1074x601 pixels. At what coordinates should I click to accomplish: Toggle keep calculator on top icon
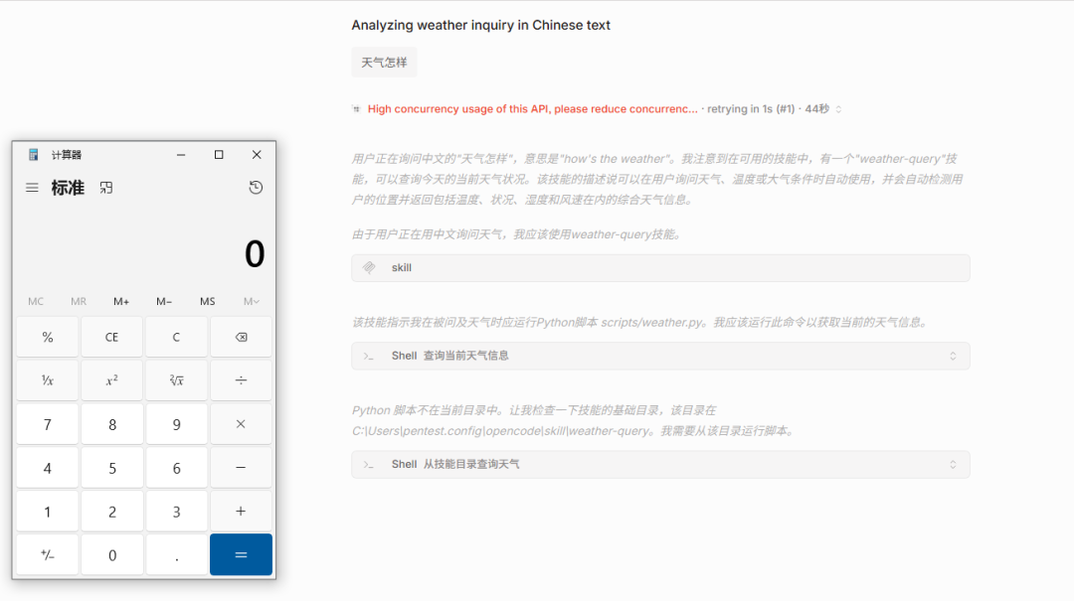pyautogui.click(x=106, y=188)
